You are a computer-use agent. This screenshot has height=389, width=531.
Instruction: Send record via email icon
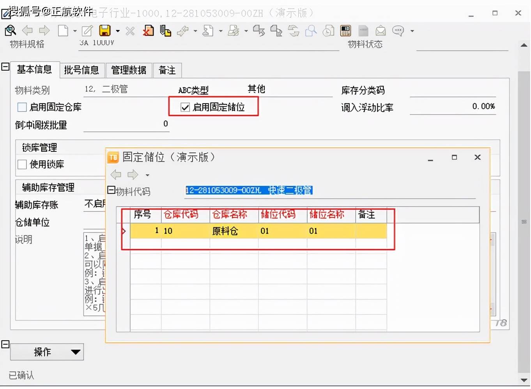click(381, 30)
